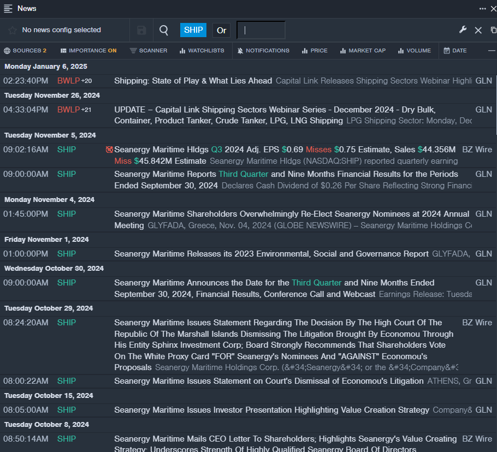Click the BWLP ticker on January 6 story
Image resolution: width=497 pixels, height=452 pixels.
[68, 81]
